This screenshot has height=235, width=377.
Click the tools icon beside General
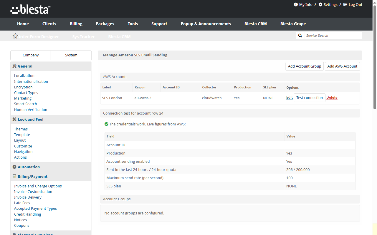[14, 66]
